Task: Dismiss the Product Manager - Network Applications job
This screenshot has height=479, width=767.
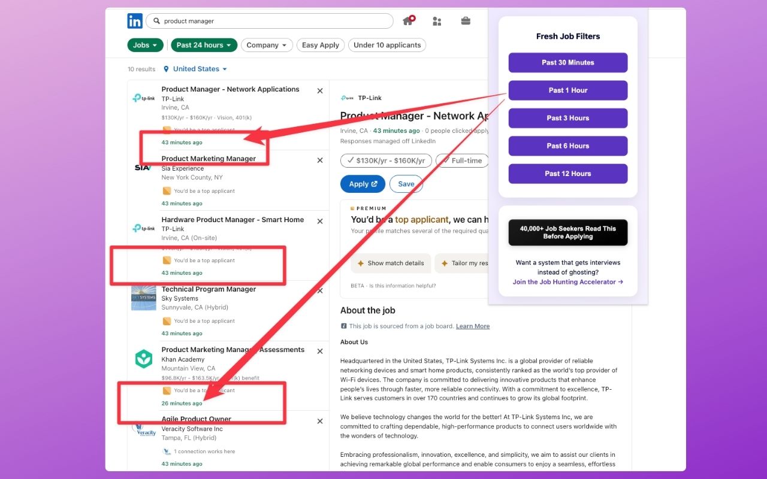Action: click(320, 91)
